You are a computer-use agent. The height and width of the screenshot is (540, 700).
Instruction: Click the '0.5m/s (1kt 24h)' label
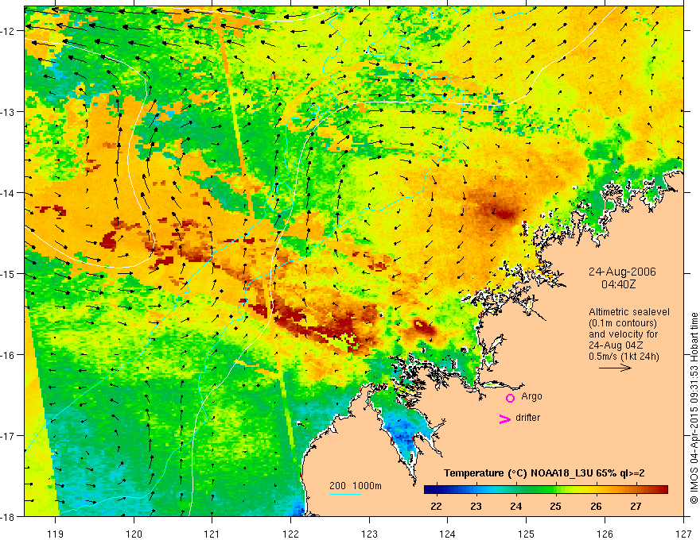624,357
